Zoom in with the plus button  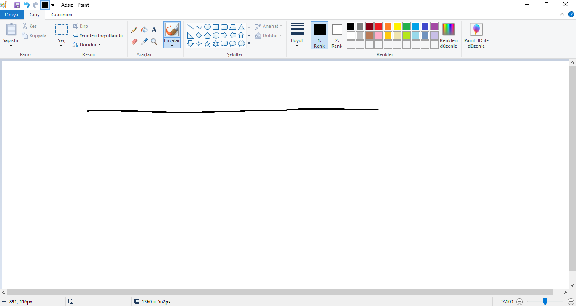571,302
